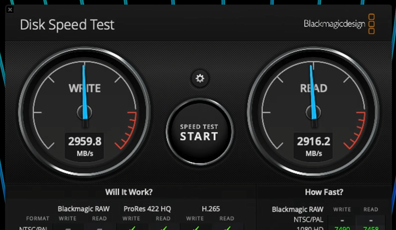This screenshot has height=230, width=396.
Task: Click the Blackmagicdesign logo
Action: point(339,24)
